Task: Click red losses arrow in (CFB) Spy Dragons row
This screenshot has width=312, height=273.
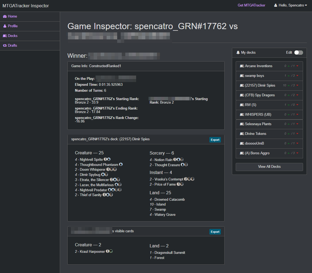Action: tap(297, 95)
